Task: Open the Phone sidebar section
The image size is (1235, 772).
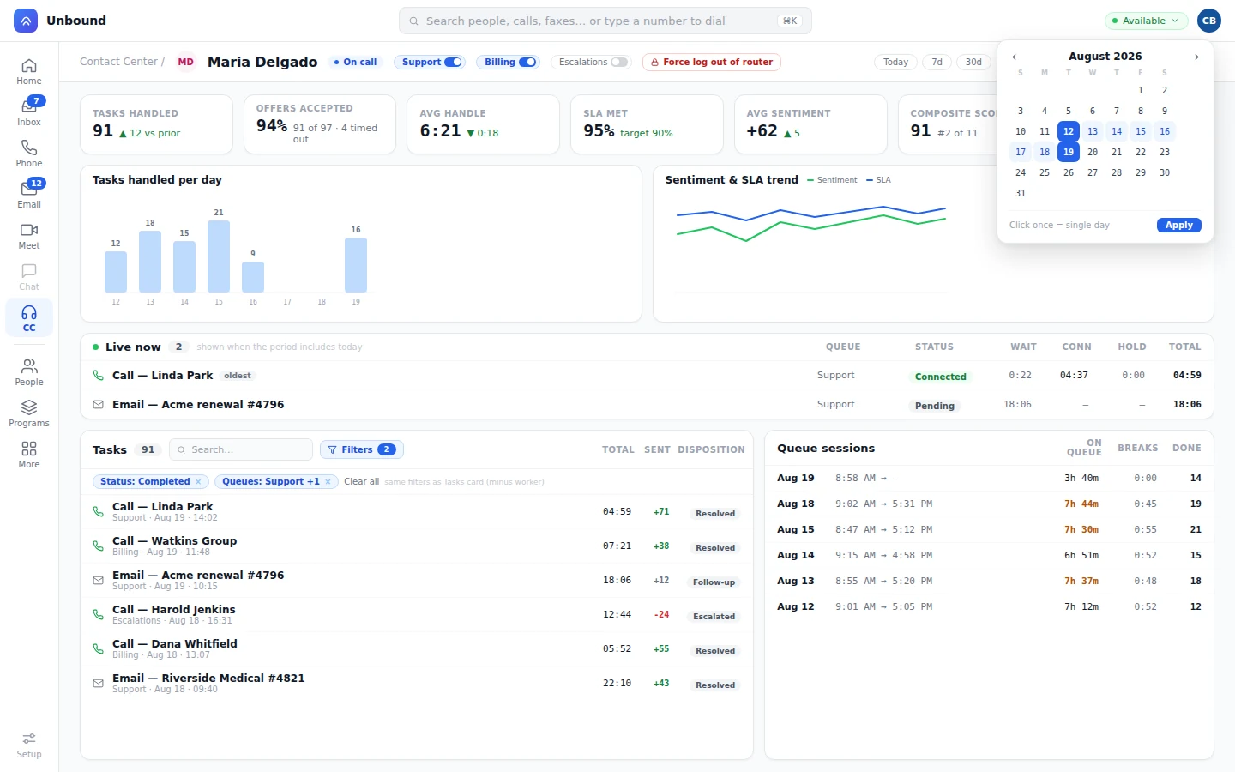Action: (x=29, y=154)
